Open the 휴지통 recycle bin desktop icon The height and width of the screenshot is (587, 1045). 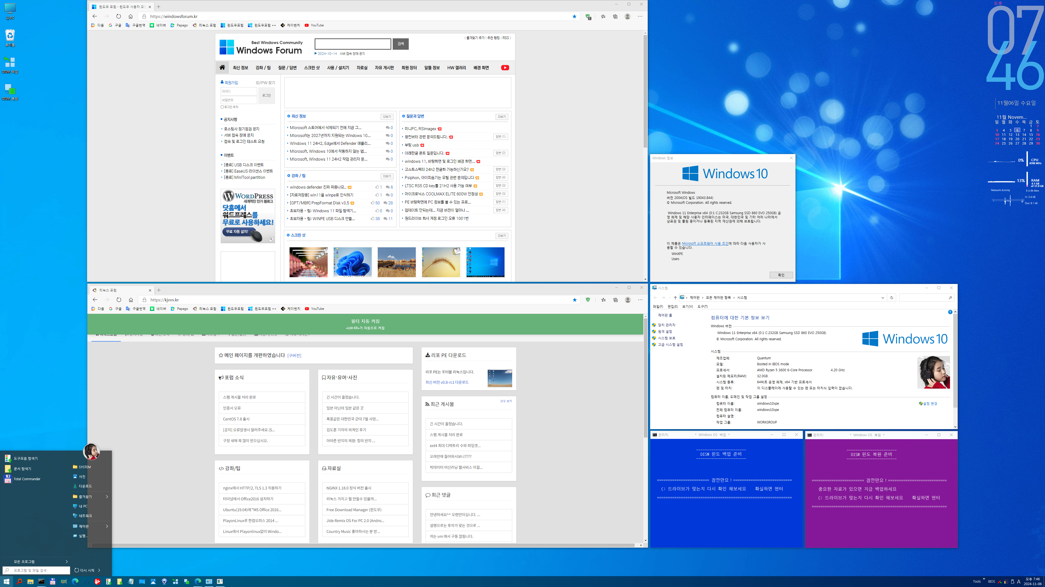(10, 38)
